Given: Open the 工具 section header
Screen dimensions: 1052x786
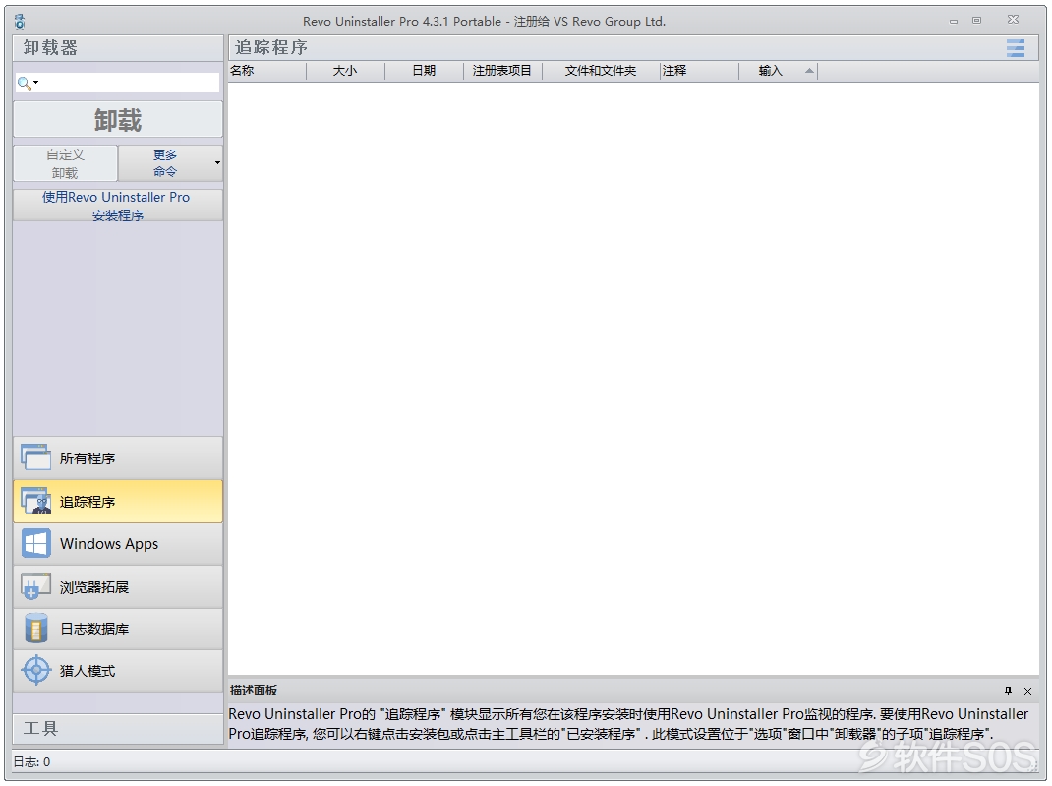Looking at the screenshot, I should (x=118, y=728).
